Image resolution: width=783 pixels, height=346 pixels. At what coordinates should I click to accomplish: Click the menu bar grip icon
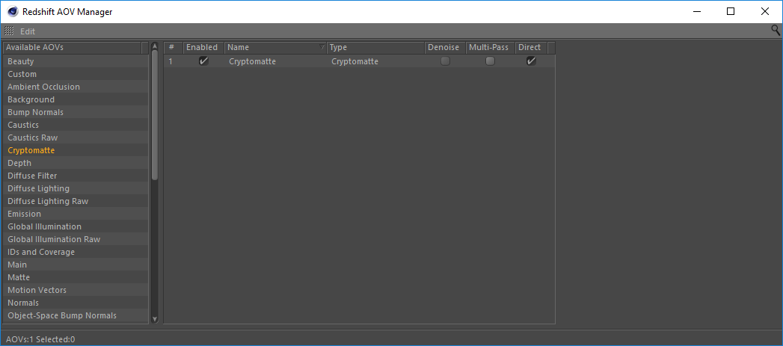9,31
